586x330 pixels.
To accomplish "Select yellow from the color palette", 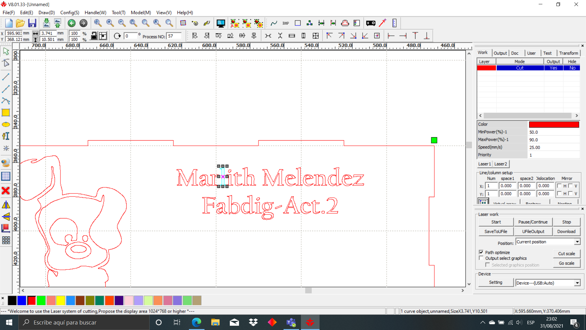I will point(61,301).
